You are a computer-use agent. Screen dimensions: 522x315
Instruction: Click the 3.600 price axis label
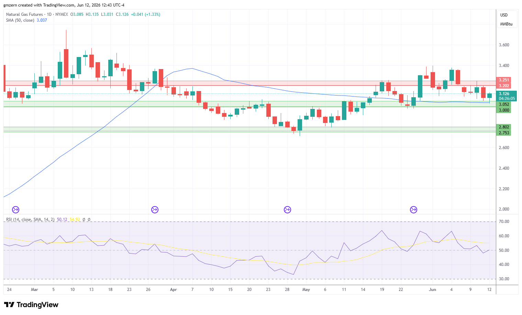click(x=504, y=45)
